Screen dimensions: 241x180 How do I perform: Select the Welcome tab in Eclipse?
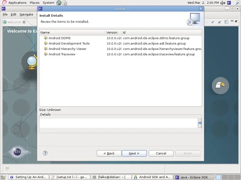(x=14, y=22)
